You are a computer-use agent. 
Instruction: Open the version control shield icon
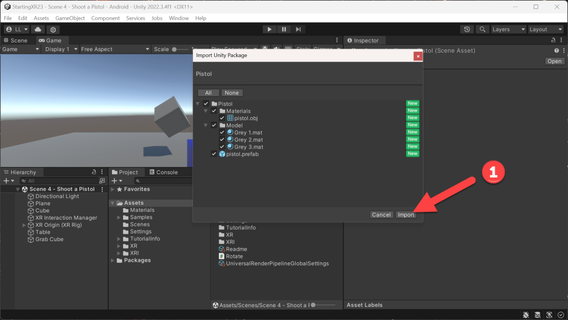point(53,30)
